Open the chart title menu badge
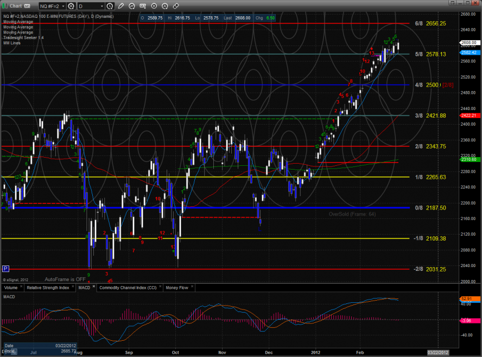This screenshot has height=357, width=482. (x=26, y=6)
